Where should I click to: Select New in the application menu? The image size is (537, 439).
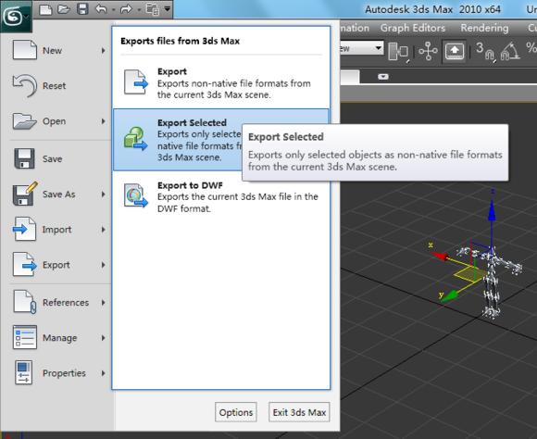(x=59, y=50)
